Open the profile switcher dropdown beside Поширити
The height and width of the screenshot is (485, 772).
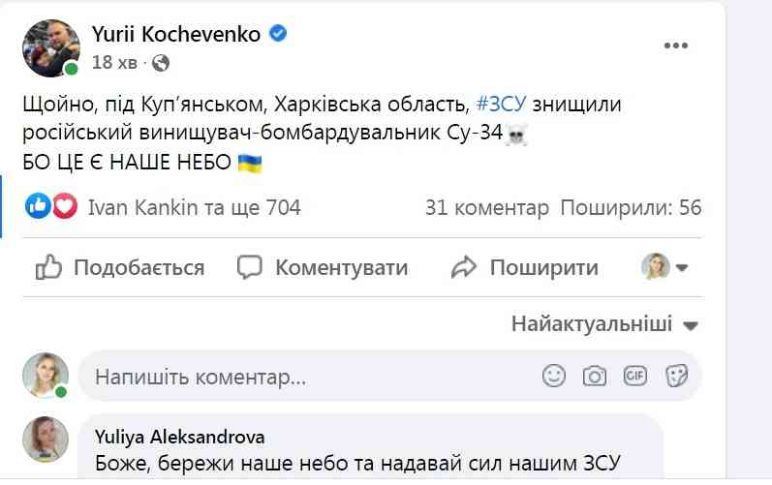click(x=665, y=267)
